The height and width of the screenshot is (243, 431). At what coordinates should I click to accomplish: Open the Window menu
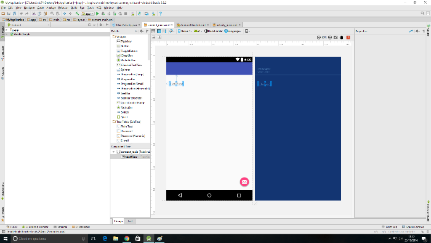(109, 7)
